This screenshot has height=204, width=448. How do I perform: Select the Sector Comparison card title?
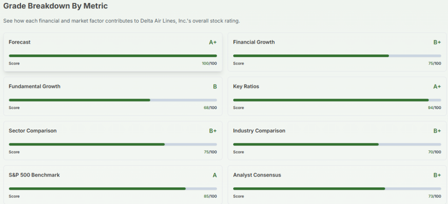click(33, 131)
